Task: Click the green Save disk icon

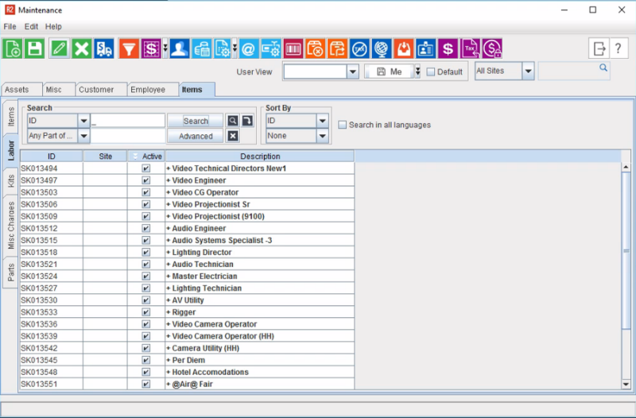Action: coord(35,49)
